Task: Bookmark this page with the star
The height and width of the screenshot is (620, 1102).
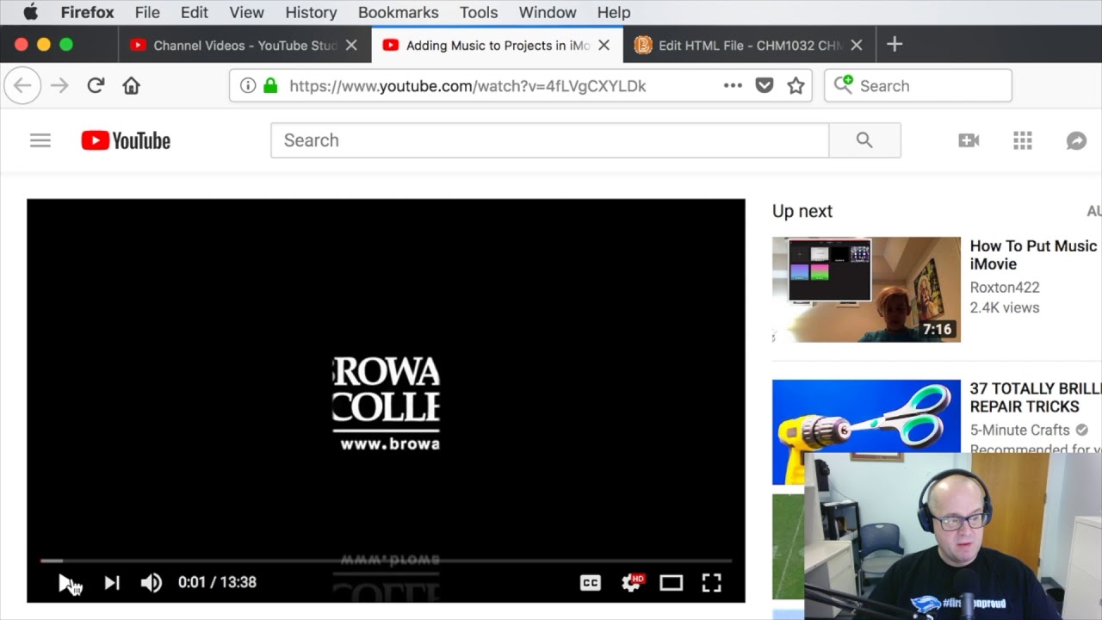Action: pyautogui.click(x=796, y=85)
